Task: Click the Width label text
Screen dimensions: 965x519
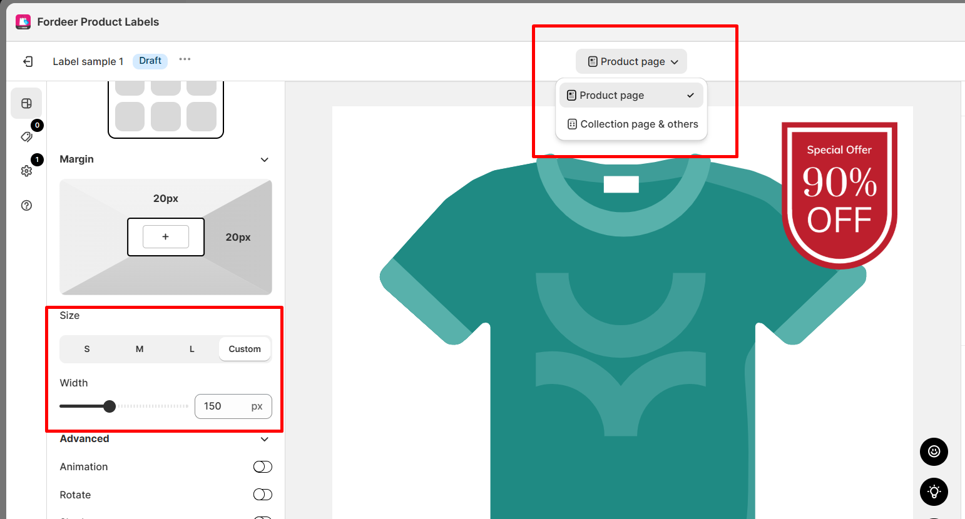Action: tap(74, 383)
